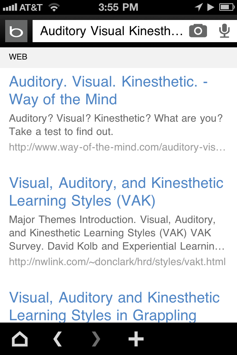The height and width of the screenshot is (355, 237).
Task: Select the WEB results tab
Action: [x=18, y=57]
